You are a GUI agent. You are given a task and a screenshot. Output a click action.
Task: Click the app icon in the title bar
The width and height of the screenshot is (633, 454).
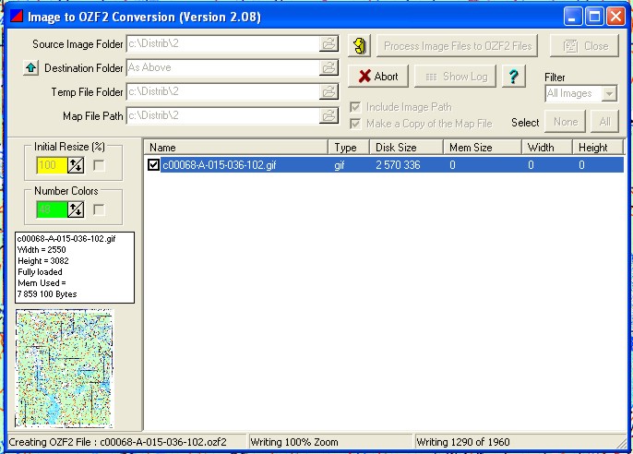[x=17, y=17]
